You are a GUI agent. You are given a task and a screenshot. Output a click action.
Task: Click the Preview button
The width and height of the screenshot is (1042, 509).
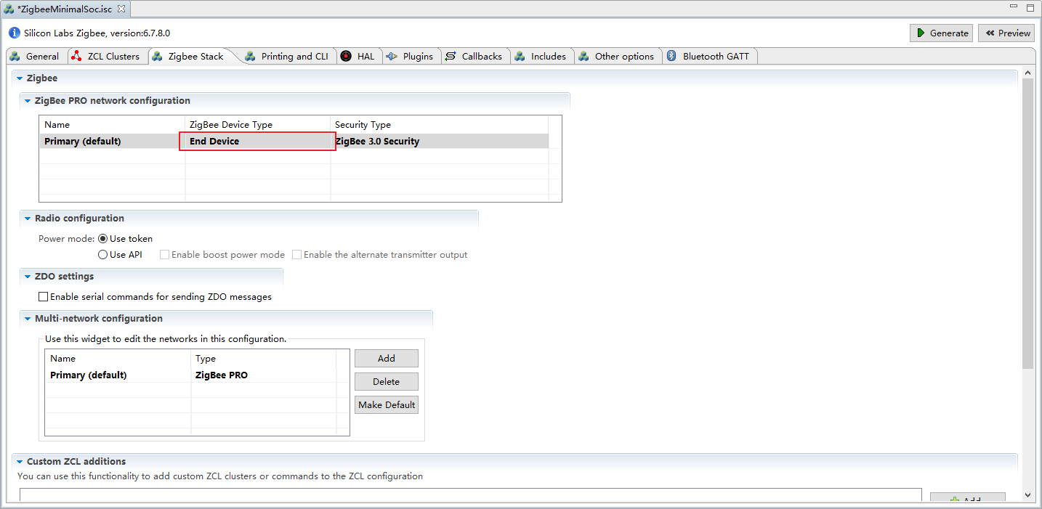[1006, 33]
